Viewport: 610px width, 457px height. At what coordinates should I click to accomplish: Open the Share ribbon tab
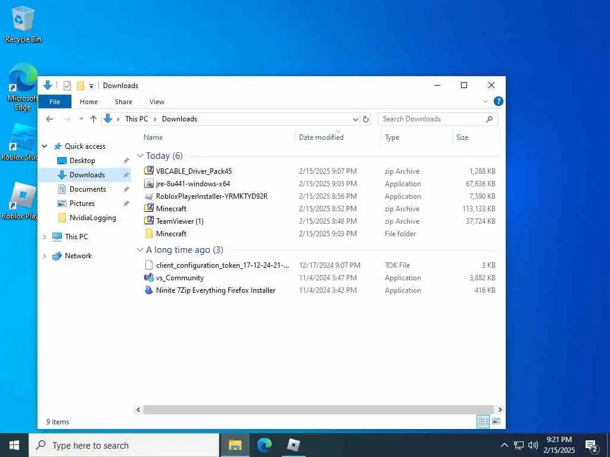click(123, 102)
